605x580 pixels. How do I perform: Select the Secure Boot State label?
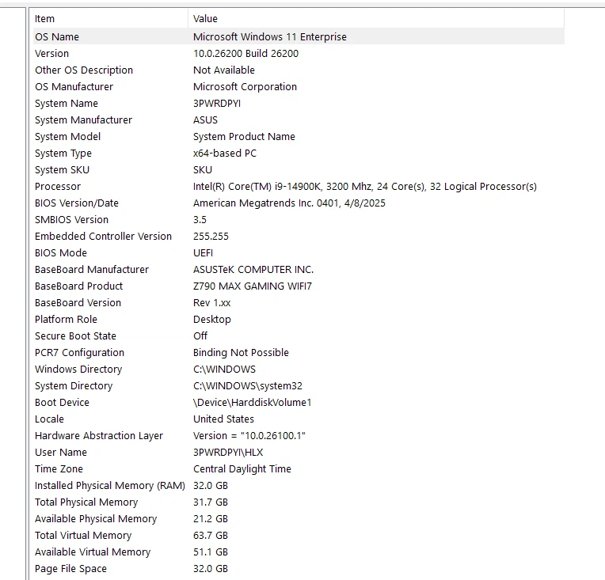coord(75,335)
